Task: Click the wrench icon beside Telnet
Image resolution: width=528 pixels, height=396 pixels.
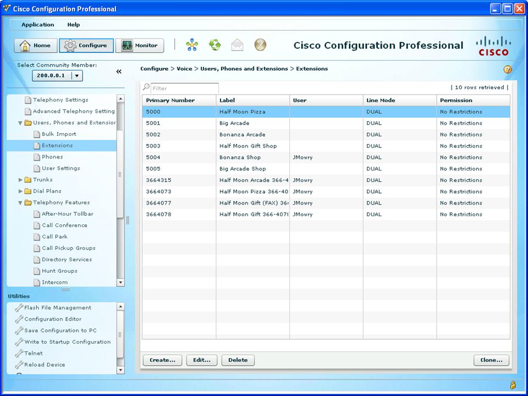Action: pyautogui.click(x=19, y=353)
